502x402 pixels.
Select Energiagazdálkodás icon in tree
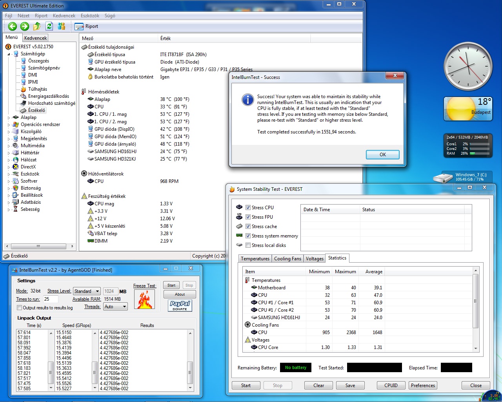24,96
